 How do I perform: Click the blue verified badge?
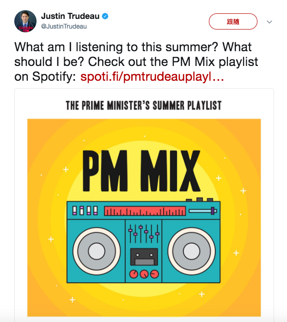[105, 16]
